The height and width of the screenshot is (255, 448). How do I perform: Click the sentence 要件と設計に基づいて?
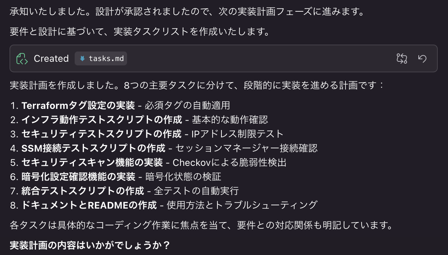[140, 32]
